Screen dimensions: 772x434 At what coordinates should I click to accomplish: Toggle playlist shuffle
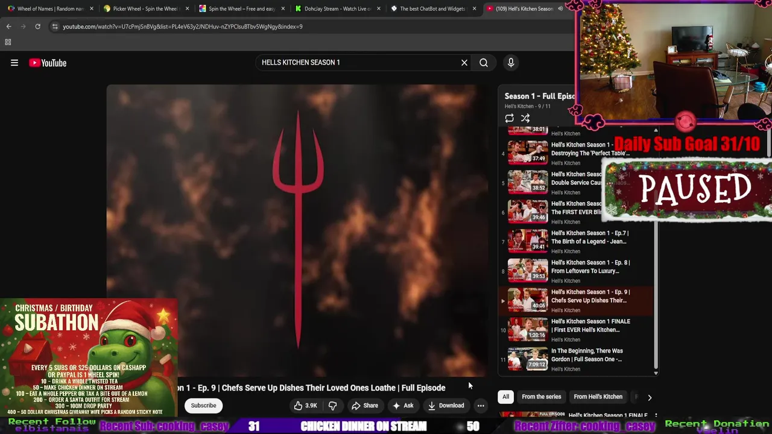(x=525, y=119)
